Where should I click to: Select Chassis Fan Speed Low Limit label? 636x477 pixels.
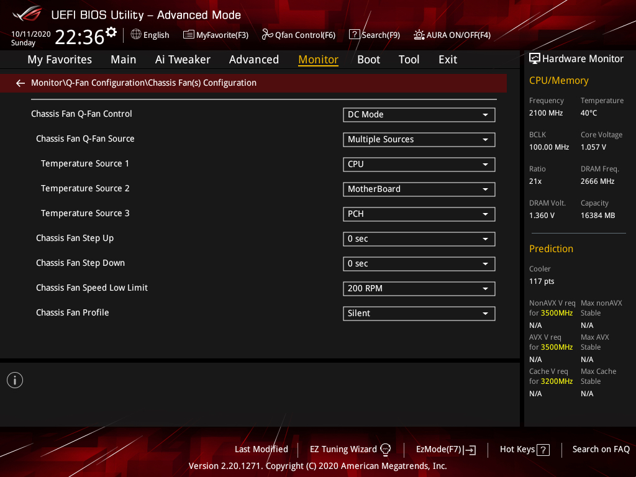[x=92, y=288]
